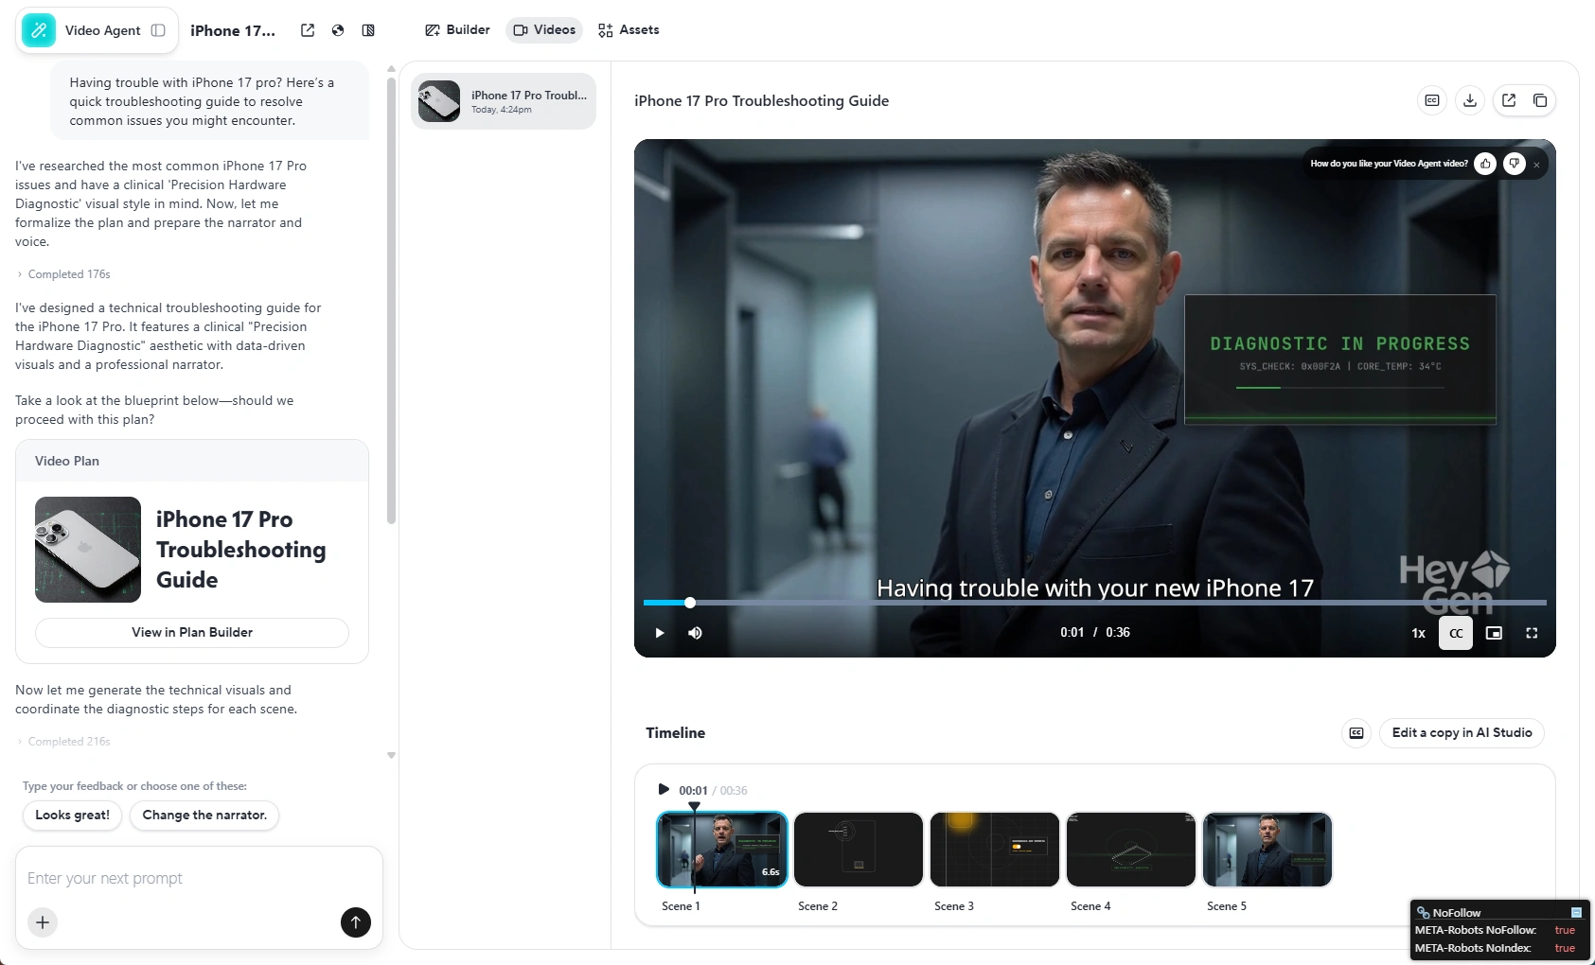Click the 'Edit a copy in AI Studio' button
Viewport: 1595px width, 965px height.
1461,732
